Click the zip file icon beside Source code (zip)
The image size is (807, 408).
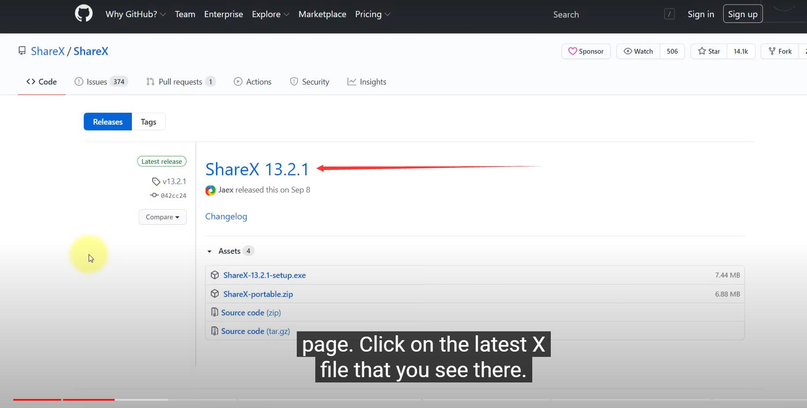[214, 312]
